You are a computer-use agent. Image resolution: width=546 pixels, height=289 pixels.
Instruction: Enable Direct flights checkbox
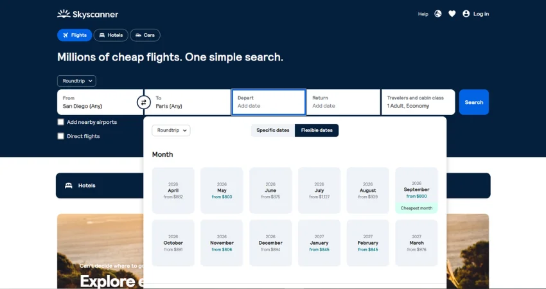[x=60, y=136]
